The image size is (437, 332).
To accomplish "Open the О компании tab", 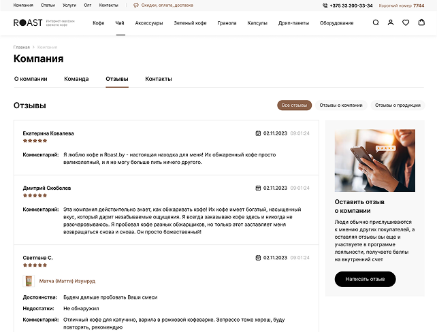I will [x=31, y=79].
